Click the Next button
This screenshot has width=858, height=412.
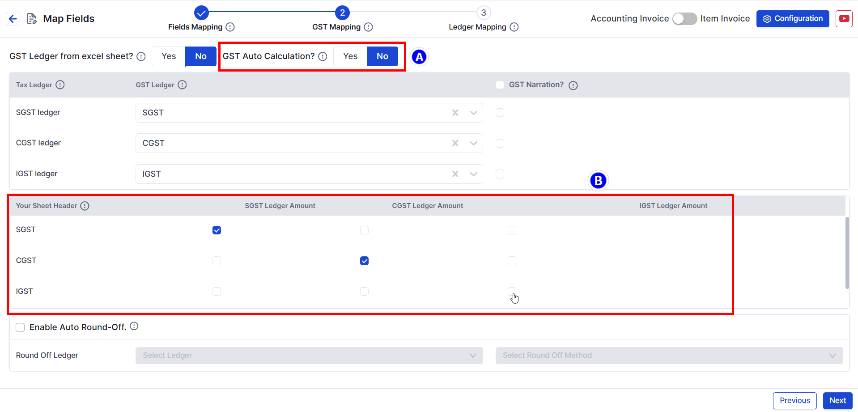[x=838, y=401]
